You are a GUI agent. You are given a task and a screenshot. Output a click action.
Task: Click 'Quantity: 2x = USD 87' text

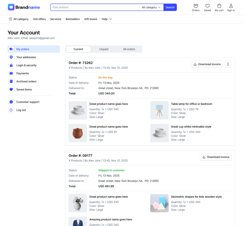pyautogui.click(x=103, y=132)
